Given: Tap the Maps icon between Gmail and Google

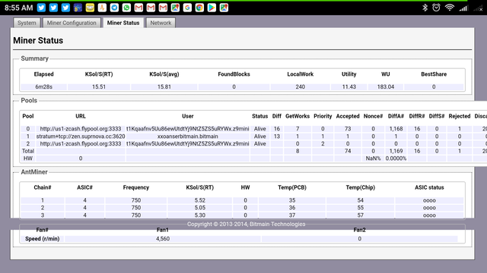Looking at the screenshot, I should click(x=175, y=8).
